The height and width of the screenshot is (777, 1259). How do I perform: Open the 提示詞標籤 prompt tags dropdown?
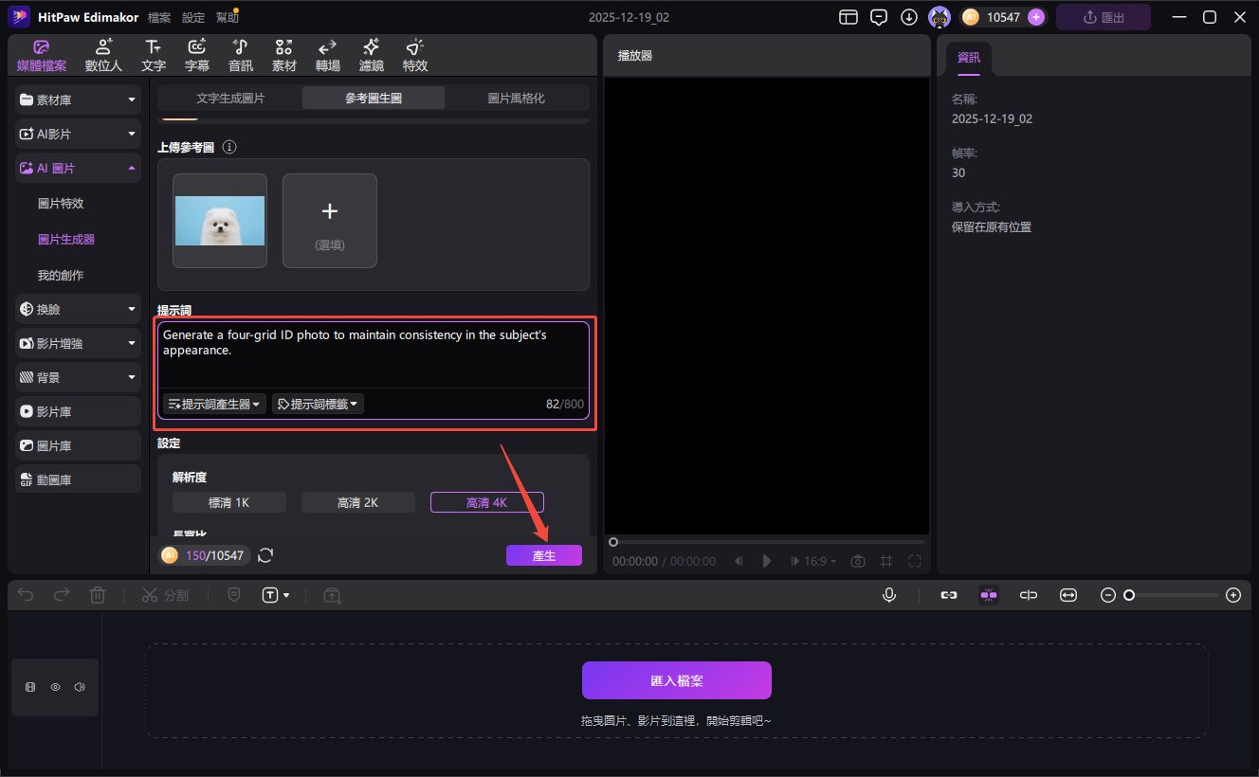tap(318, 403)
